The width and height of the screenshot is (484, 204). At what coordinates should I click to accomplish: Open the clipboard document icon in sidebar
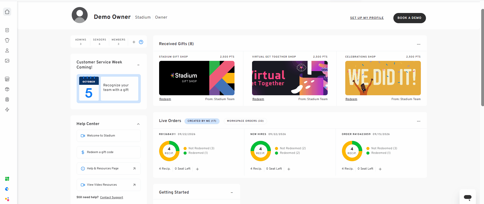point(7,30)
